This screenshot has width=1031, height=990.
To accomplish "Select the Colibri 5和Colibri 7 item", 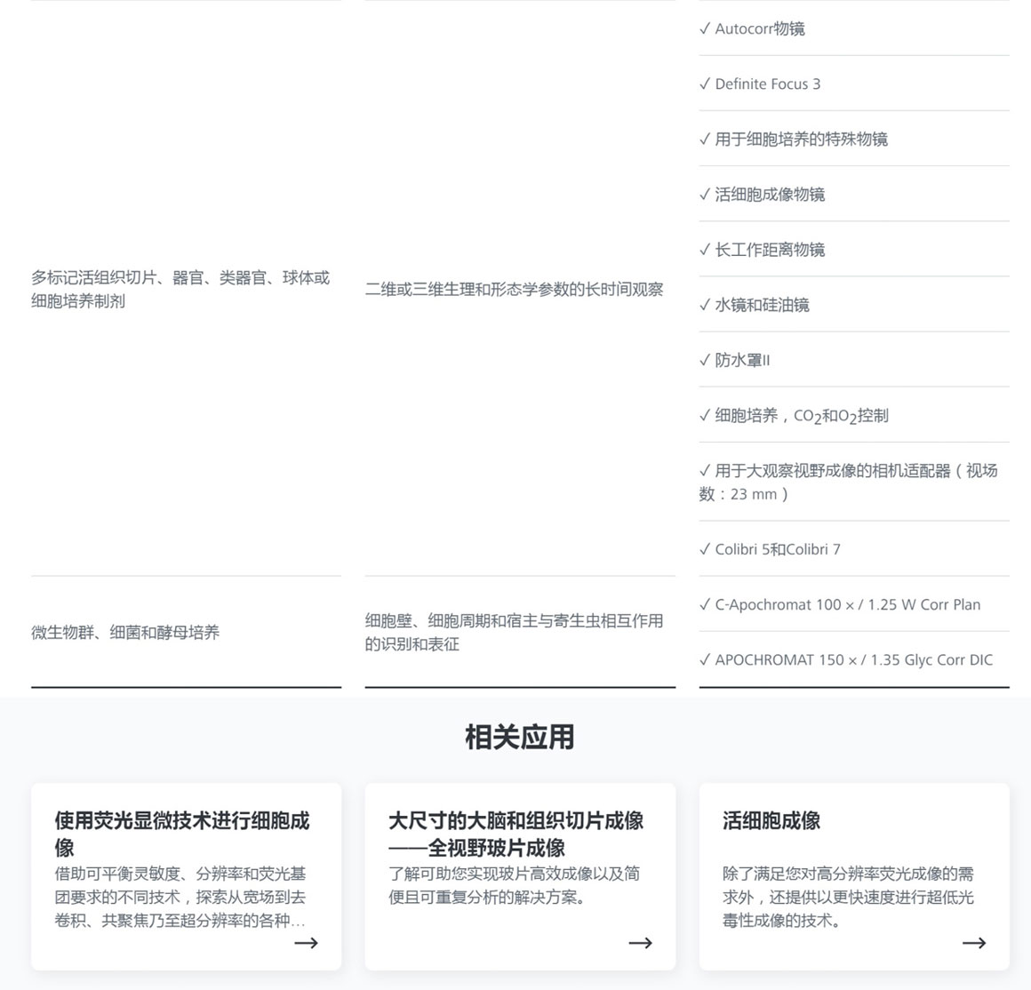I will [777, 549].
